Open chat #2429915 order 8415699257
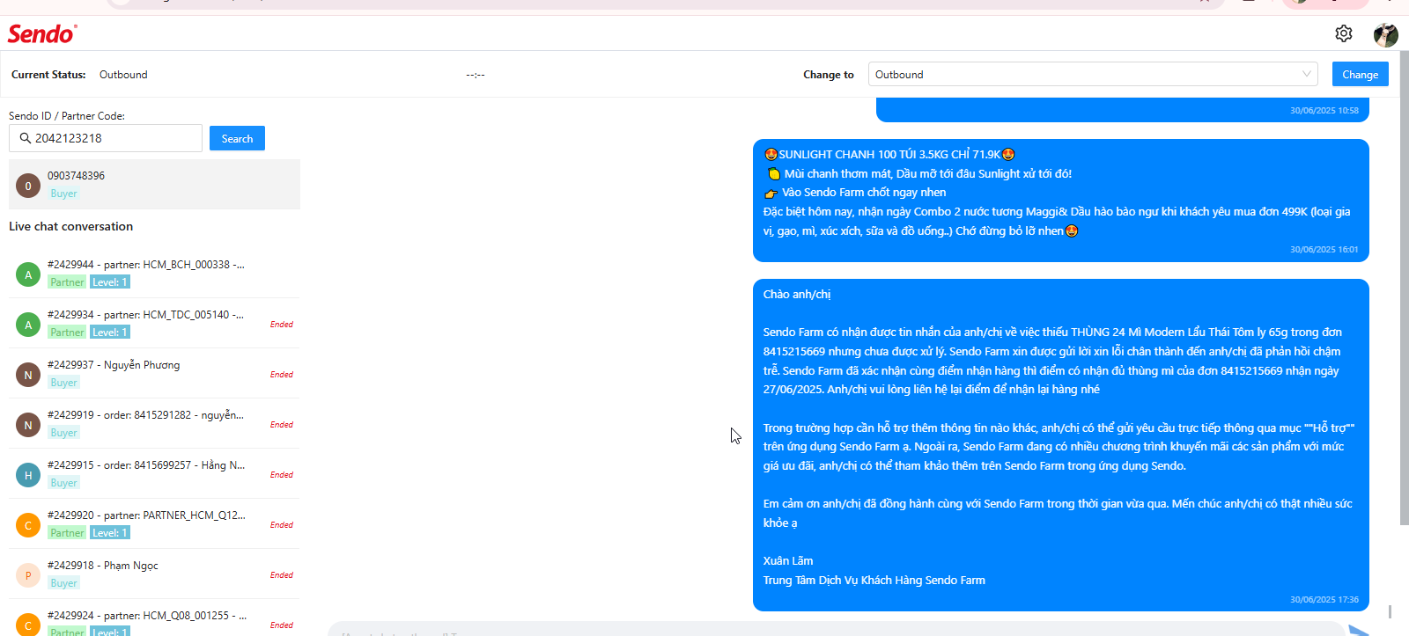Image resolution: width=1409 pixels, height=636 pixels. click(x=154, y=474)
